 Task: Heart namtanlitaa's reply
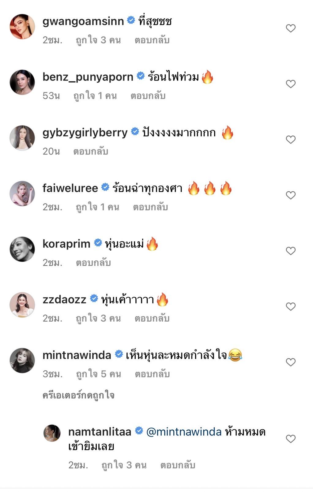(x=290, y=439)
